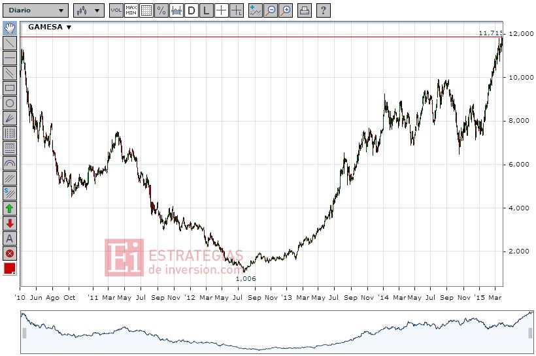Viewport: 536px width, 356px height.
Task: Click the 12,000 price axis label
Action: click(x=521, y=34)
